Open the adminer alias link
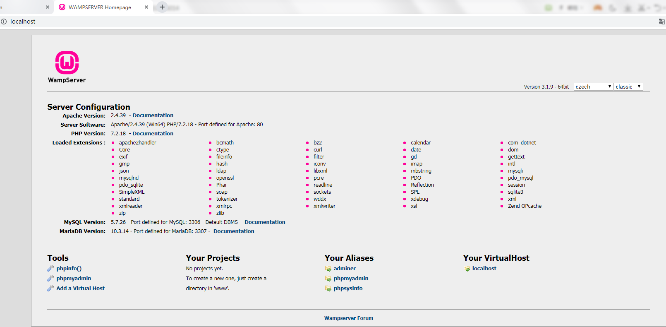 [x=345, y=269]
